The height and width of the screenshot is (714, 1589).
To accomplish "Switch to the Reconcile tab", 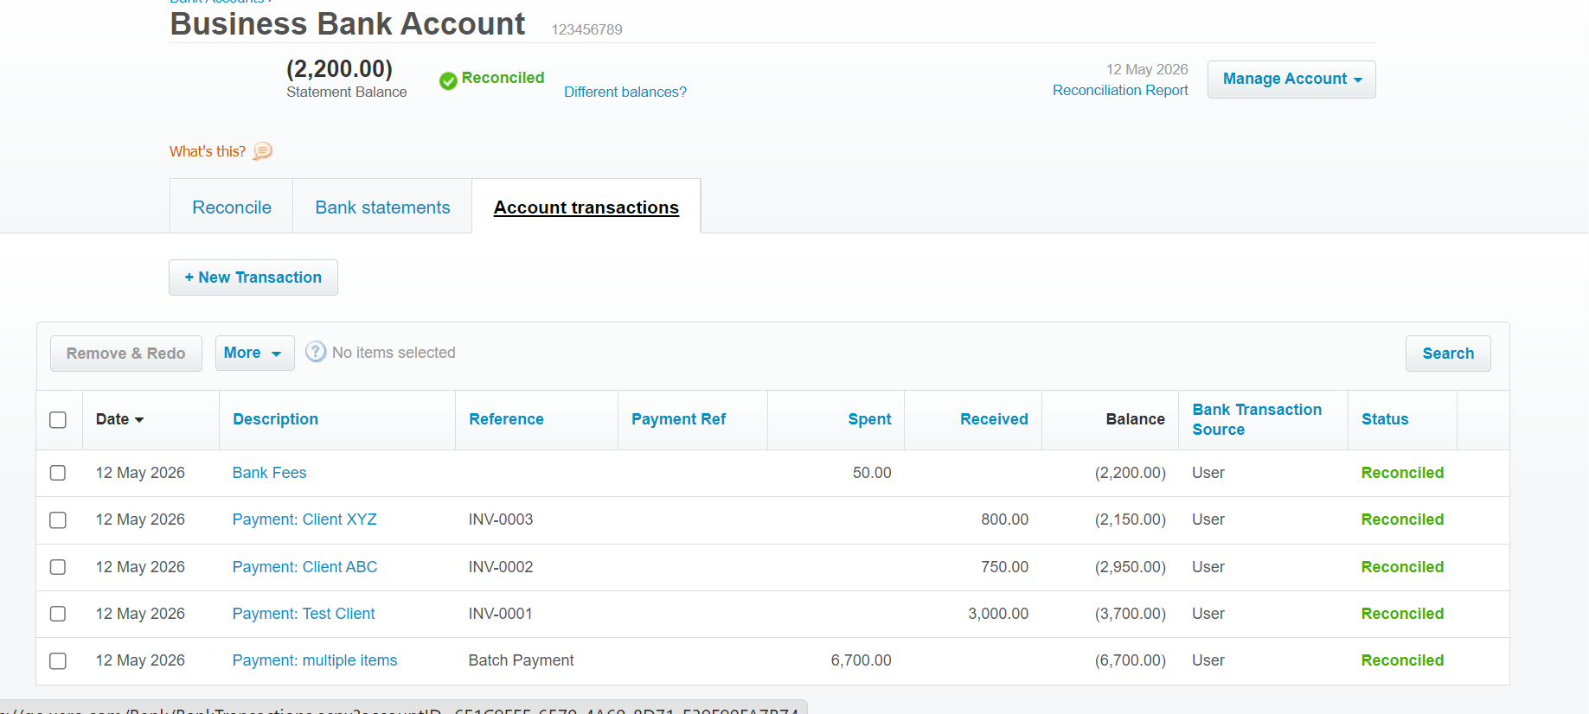I will (x=232, y=207).
